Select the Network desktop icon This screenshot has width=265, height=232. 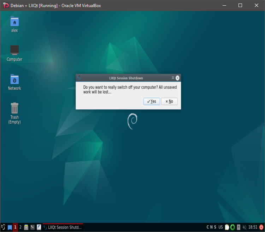point(14,82)
